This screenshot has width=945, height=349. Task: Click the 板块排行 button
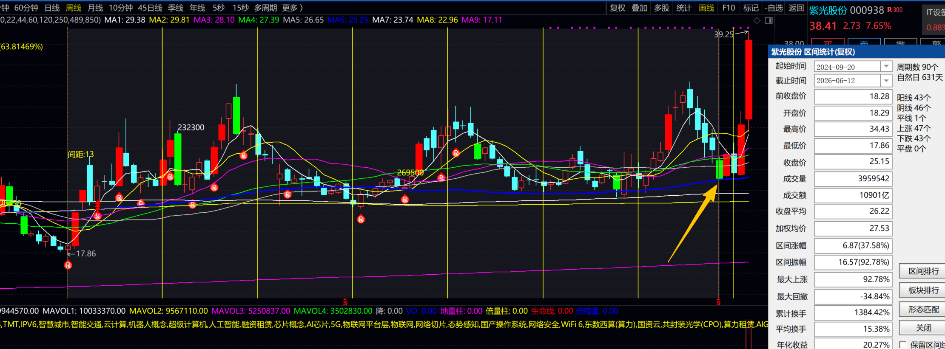coord(923,290)
